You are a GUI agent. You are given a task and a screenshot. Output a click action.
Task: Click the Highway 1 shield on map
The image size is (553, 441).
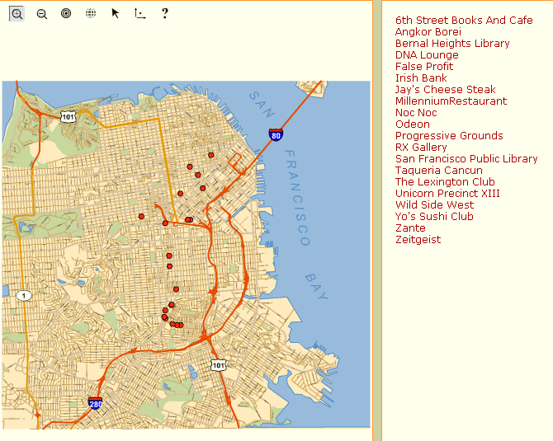pyautogui.click(x=24, y=295)
